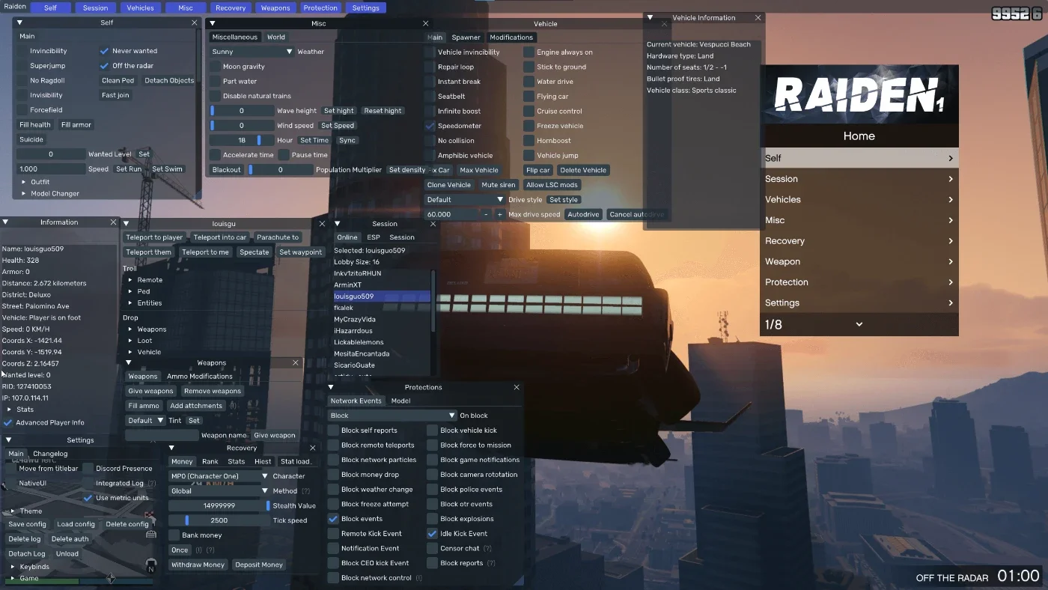This screenshot has width=1048, height=590.
Task: Open Default tint dropdown in Weapons
Action: tap(145, 421)
